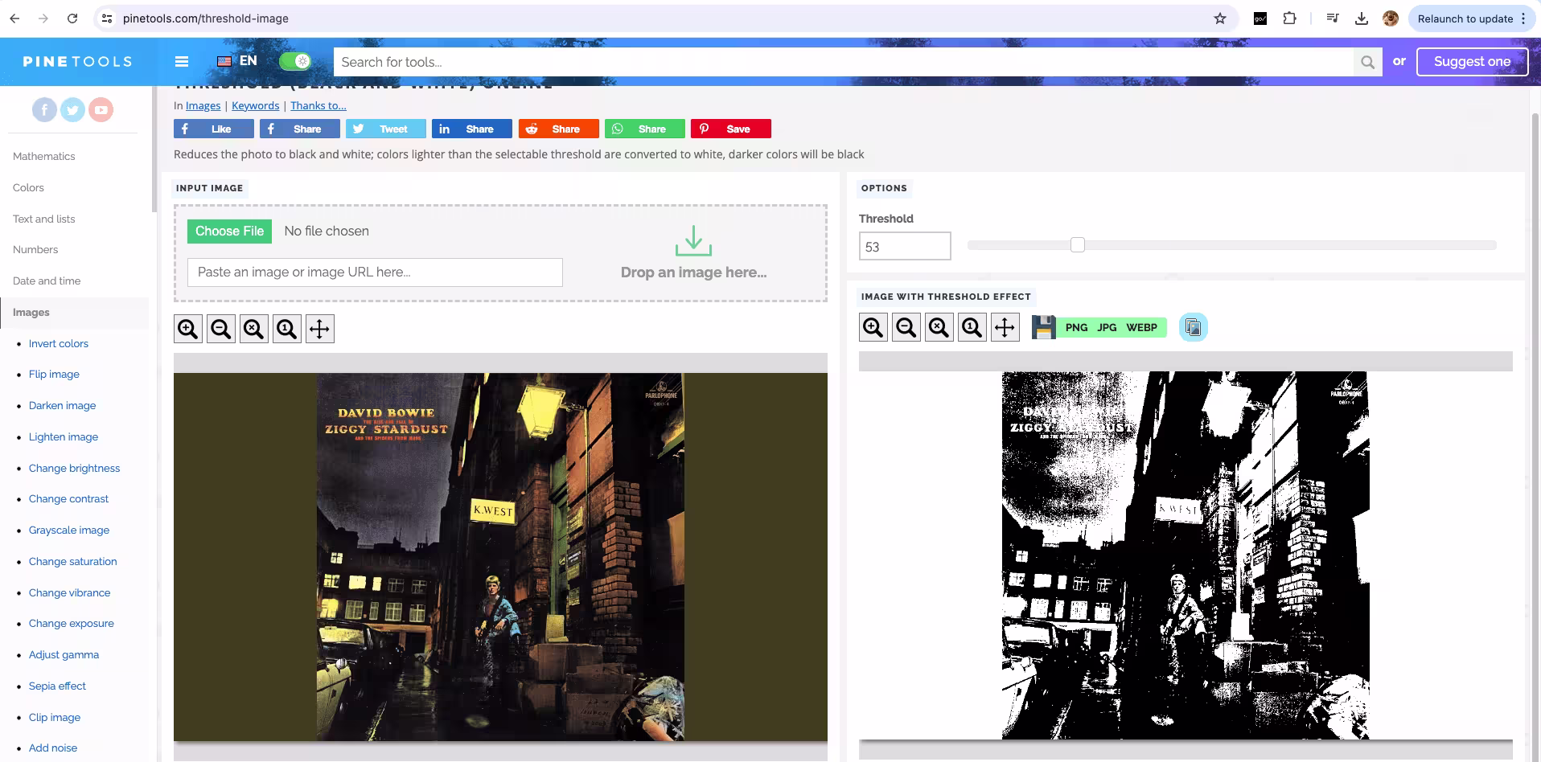Open the hamburger menu in header
The width and height of the screenshot is (1541, 762).
tap(182, 61)
